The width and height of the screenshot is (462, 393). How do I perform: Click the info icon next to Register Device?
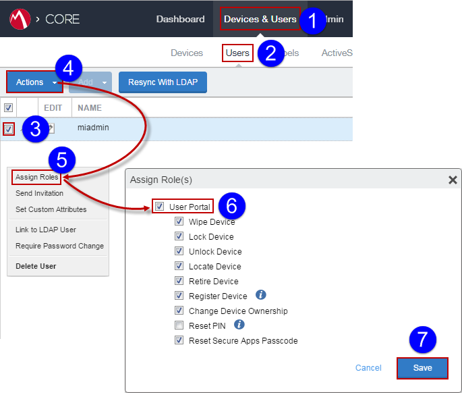tap(261, 294)
